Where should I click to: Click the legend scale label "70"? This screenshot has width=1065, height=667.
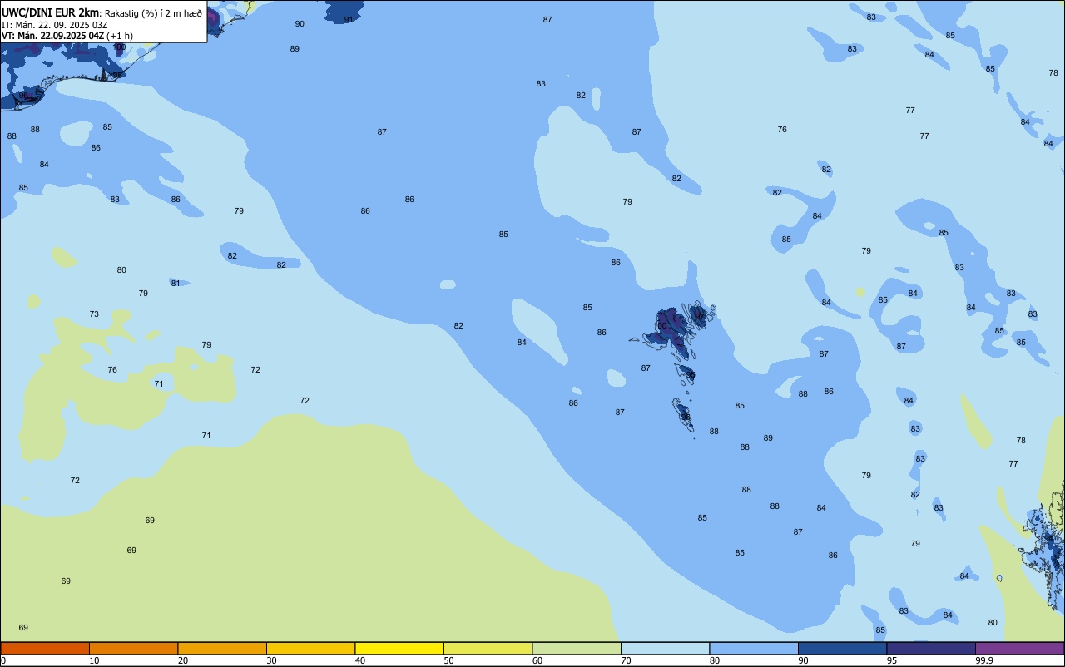(626, 660)
